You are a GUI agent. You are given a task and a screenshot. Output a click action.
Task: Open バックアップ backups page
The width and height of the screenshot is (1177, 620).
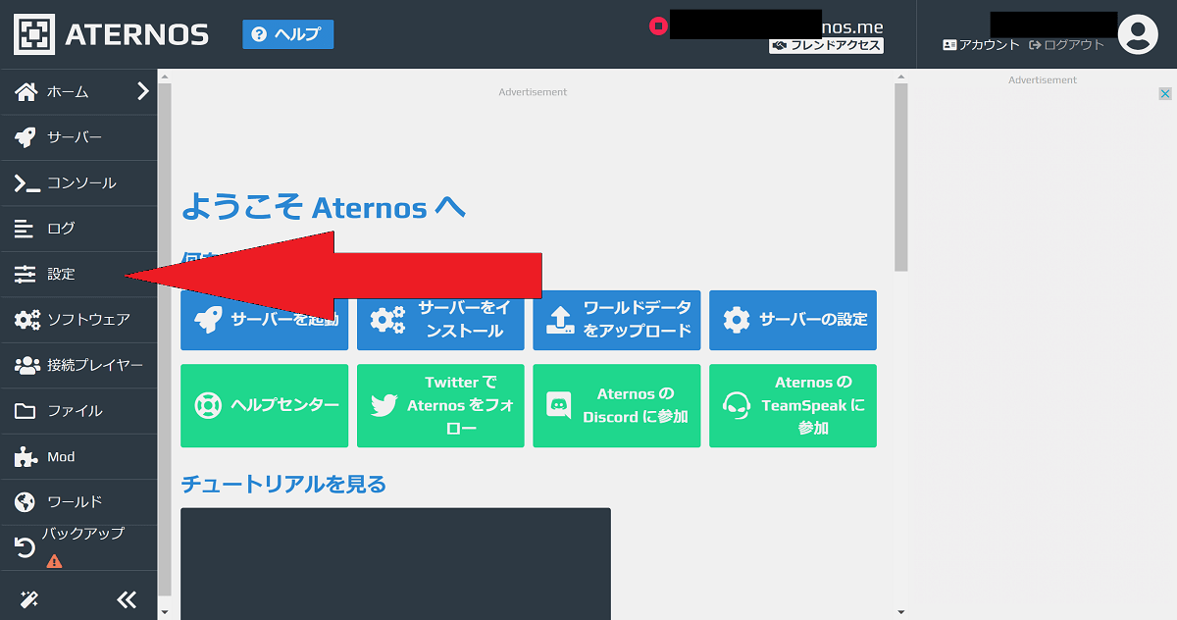pyautogui.click(x=78, y=547)
